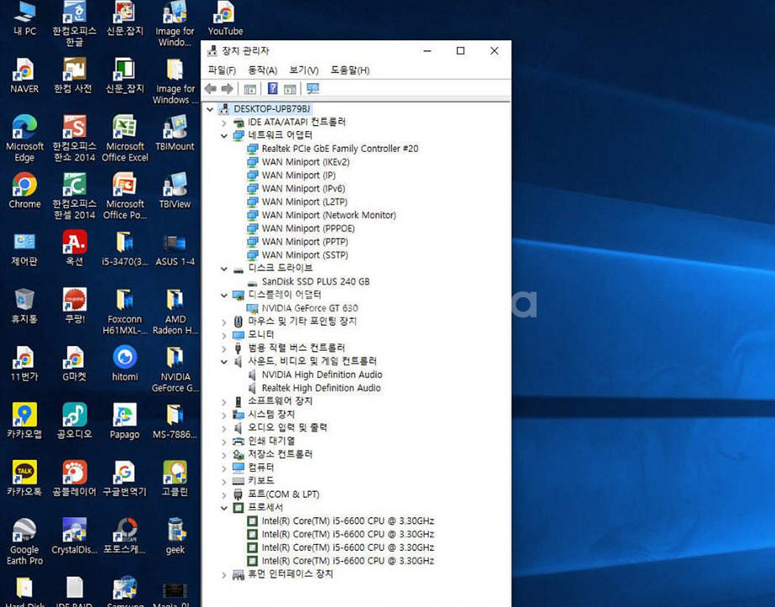The height and width of the screenshot is (607, 775).
Task: Select the 범용 직렬 버스 컨트롤러 item
Action: pos(296,348)
